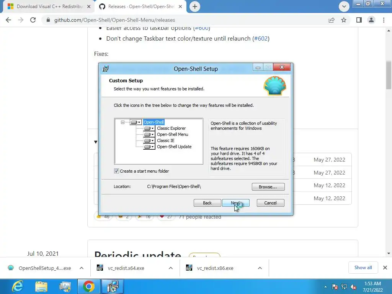Open File Explorer from taskbar
The height and width of the screenshot is (294, 392).
(41, 286)
